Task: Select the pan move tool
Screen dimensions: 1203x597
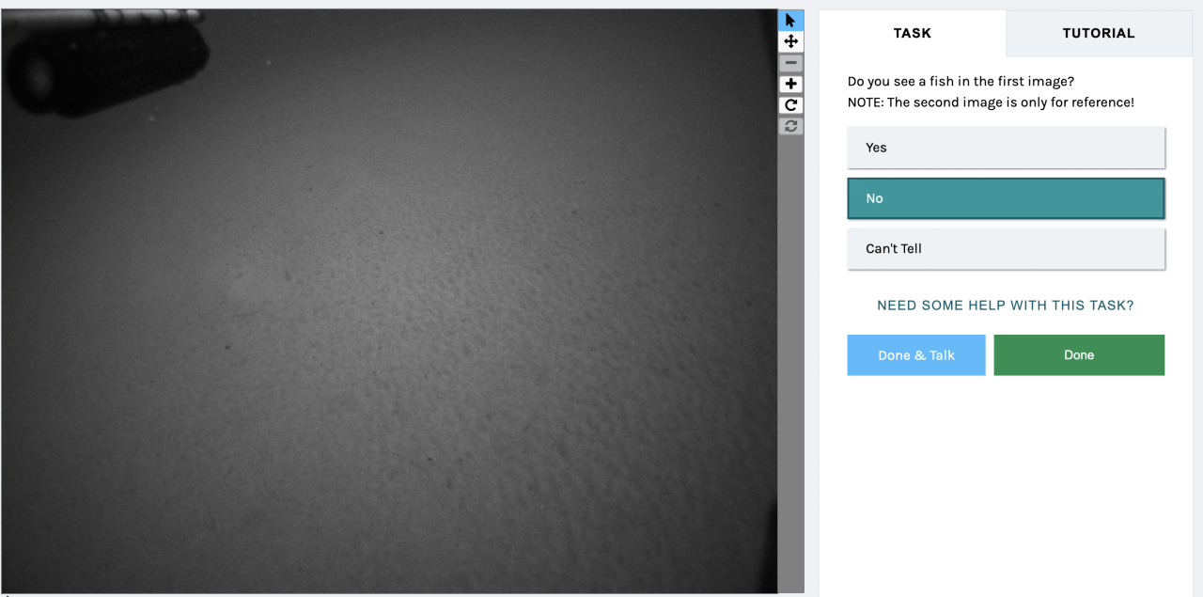Action: tap(790, 41)
